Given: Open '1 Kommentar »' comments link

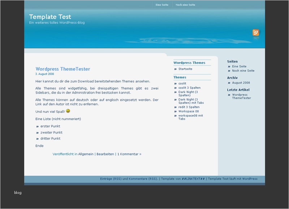Looking at the screenshot, I should coord(129,154).
